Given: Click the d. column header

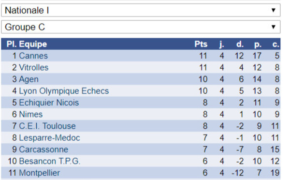Looking at the screenshot, I should (240, 44).
